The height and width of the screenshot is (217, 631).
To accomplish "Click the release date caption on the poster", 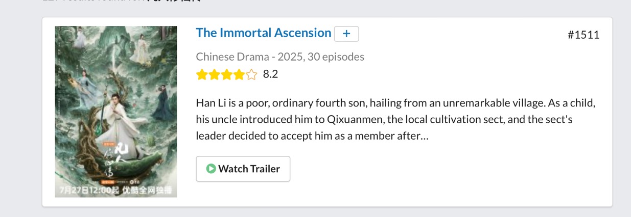I will click(116, 191).
